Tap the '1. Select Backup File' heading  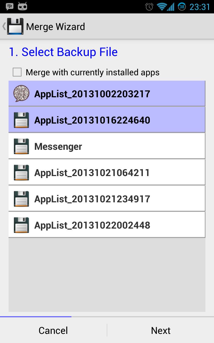(63, 52)
